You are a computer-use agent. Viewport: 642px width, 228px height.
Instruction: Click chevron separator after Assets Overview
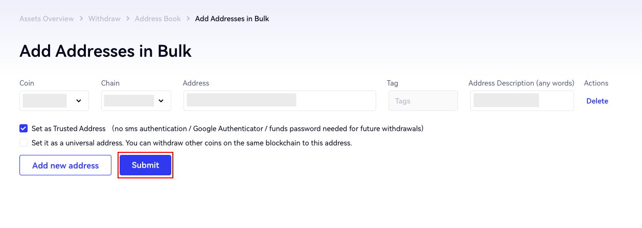(81, 19)
